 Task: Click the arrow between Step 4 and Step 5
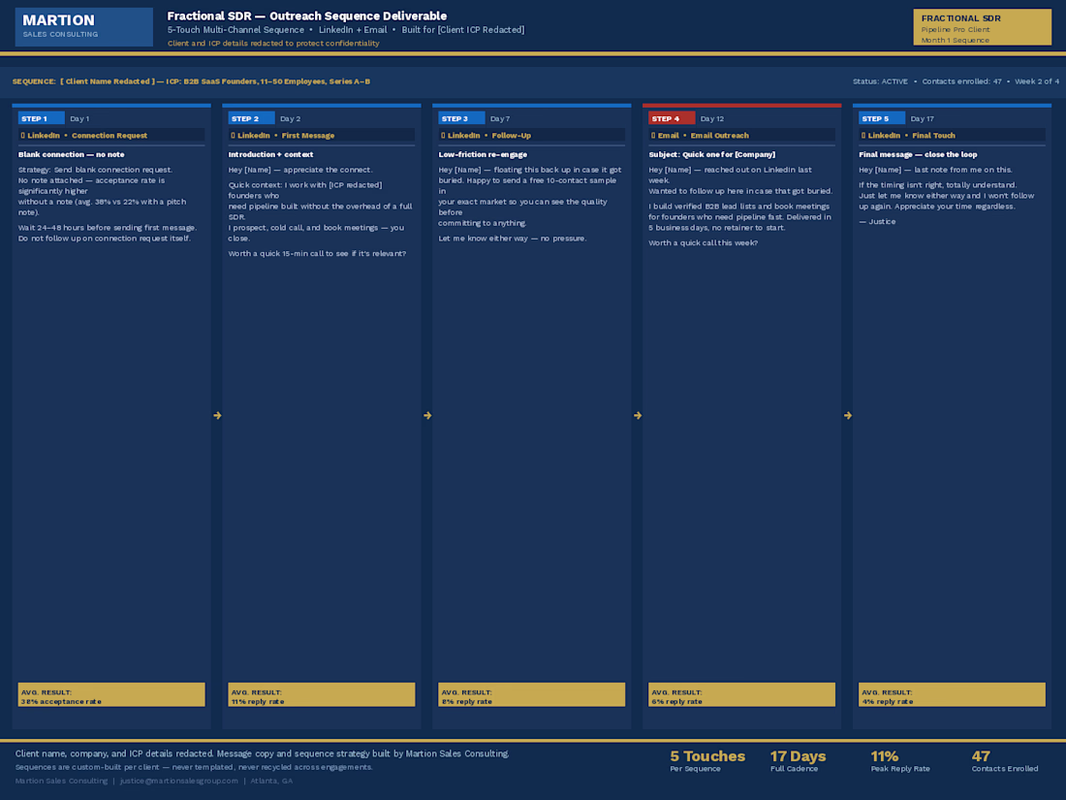847,415
